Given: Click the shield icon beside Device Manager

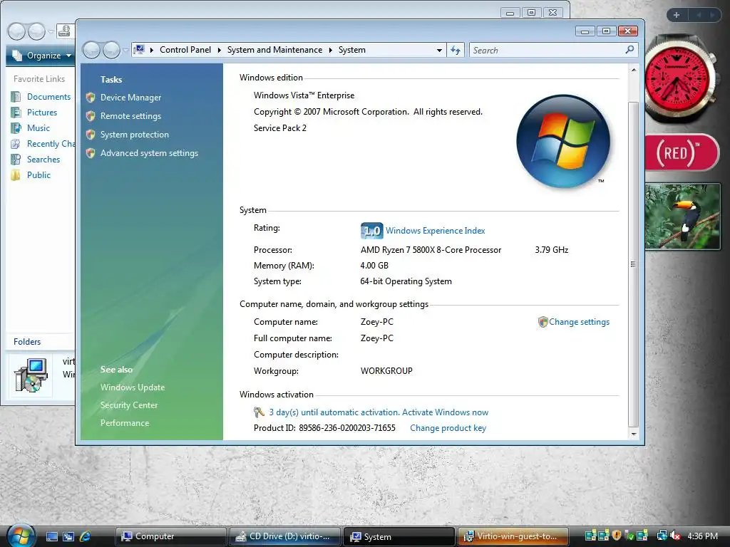Looking at the screenshot, I should point(91,98).
